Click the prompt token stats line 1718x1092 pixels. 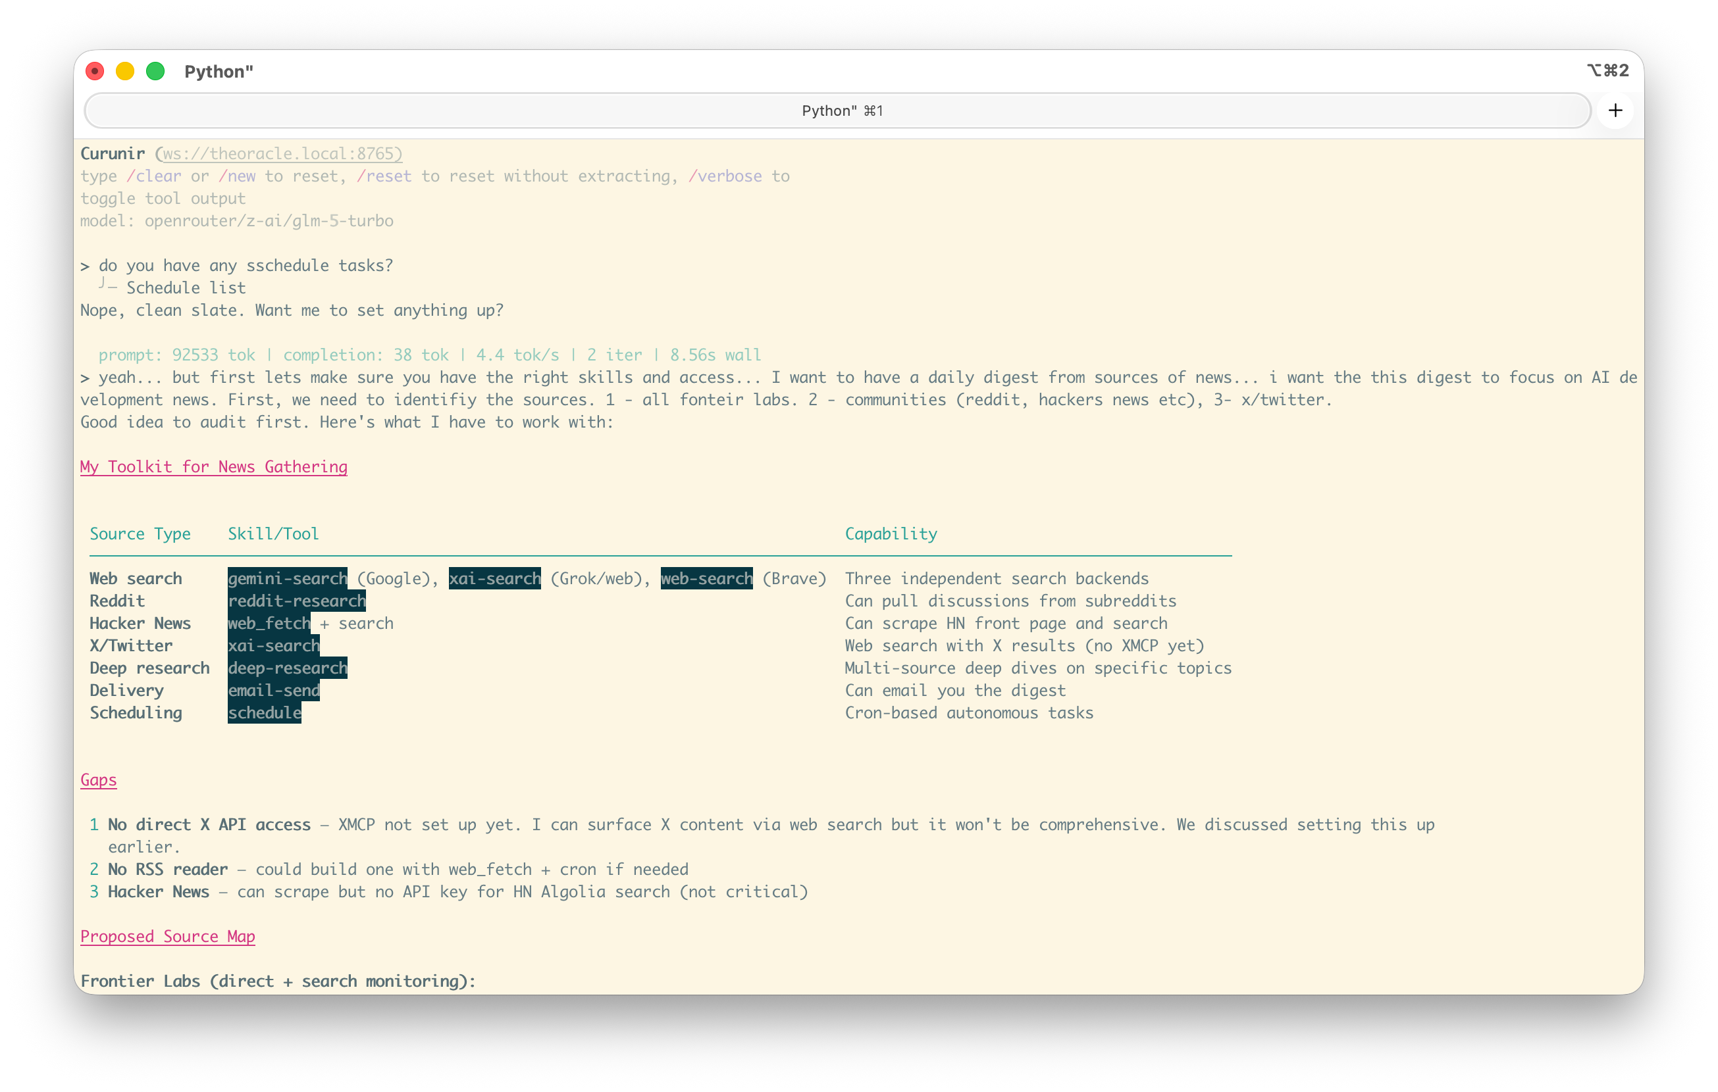[428, 355]
